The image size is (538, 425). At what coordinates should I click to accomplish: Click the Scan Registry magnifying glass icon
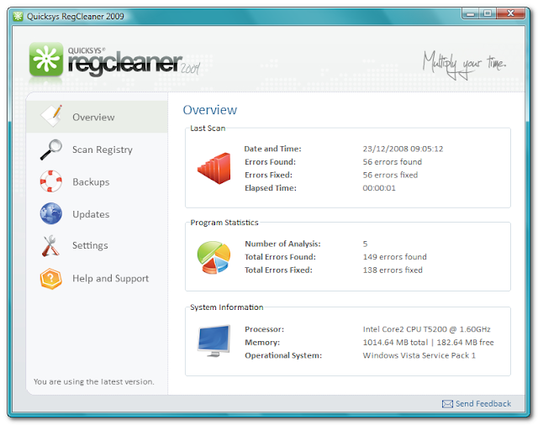[x=51, y=150]
